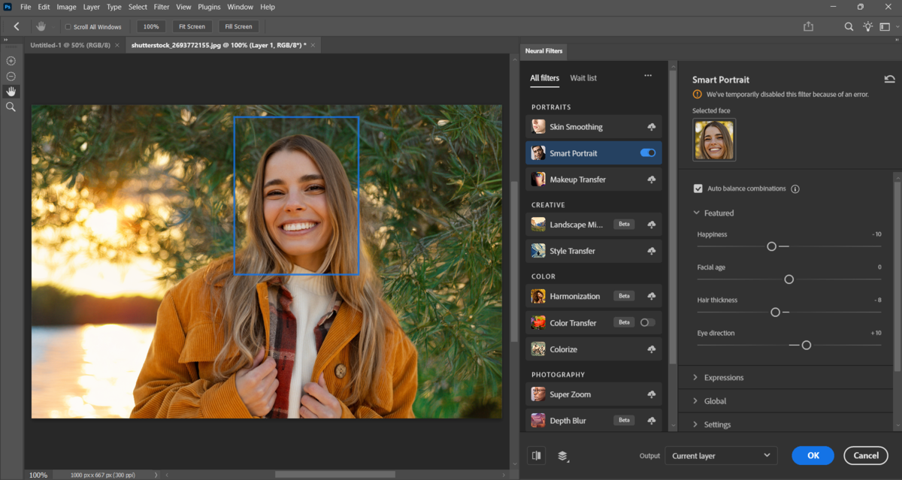The height and width of the screenshot is (480, 902).
Task: Click the Fill Screen button
Action: pyautogui.click(x=238, y=26)
